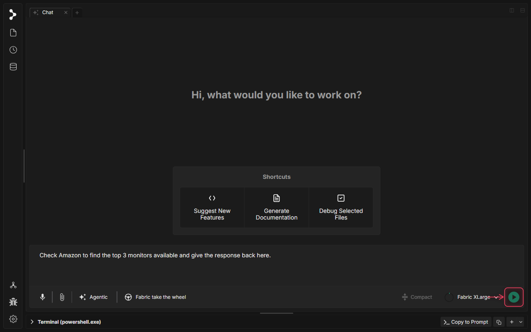Image resolution: width=531 pixels, height=332 pixels.
Task: Add a new tab with the plus
Action: [77, 12]
